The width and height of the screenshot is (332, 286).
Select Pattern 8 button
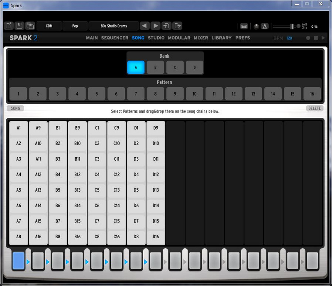tap(155, 94)
